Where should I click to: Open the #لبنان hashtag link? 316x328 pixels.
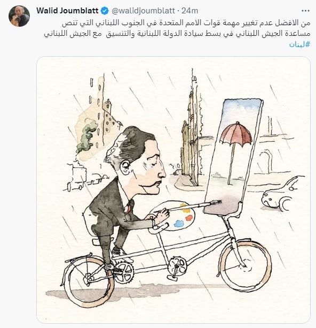point(300,44)
